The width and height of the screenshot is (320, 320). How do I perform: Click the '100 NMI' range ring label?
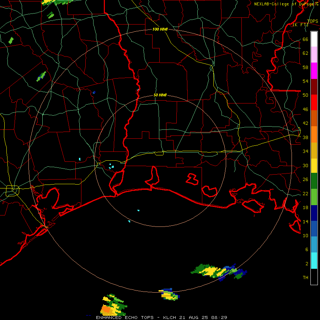pos(160,30)
